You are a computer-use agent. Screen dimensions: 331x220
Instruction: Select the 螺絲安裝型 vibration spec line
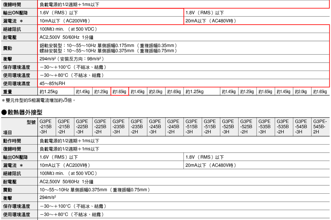coord(108,51)
